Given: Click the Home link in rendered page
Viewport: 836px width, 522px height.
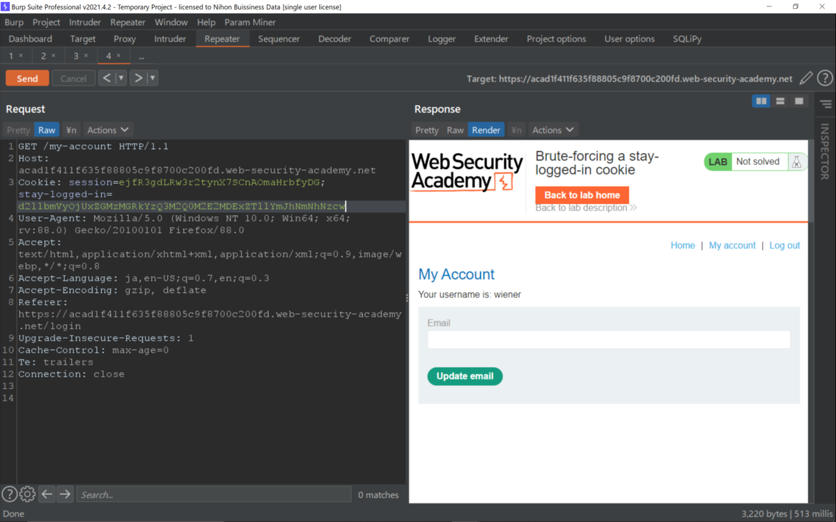Looking at the screenshot, I should click(683, 245).
